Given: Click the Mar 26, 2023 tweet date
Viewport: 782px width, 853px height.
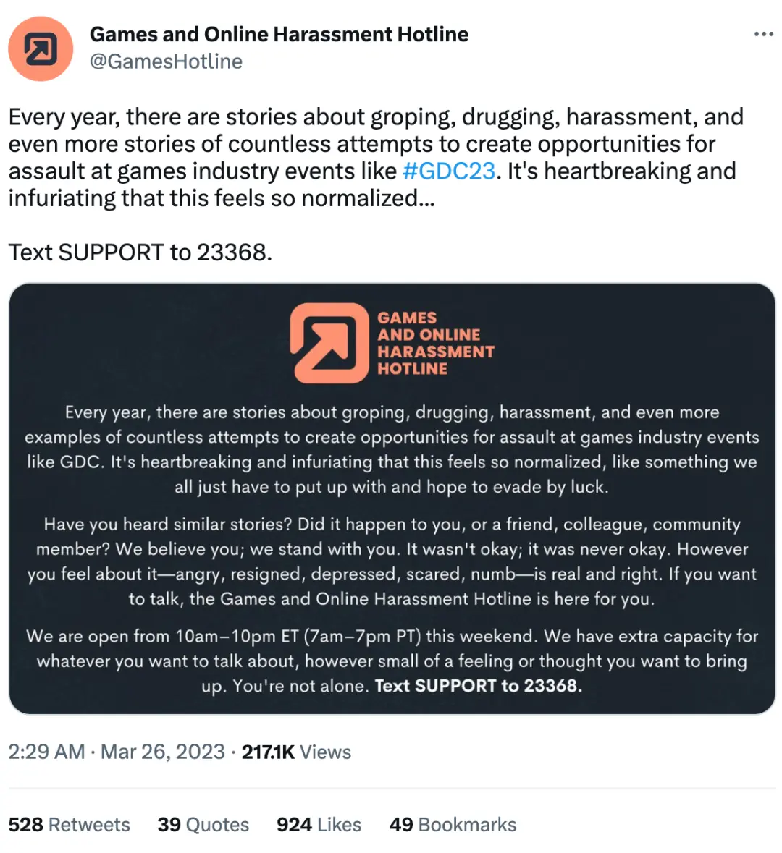Looking at the screenshot, I should [x=163, y=752].
